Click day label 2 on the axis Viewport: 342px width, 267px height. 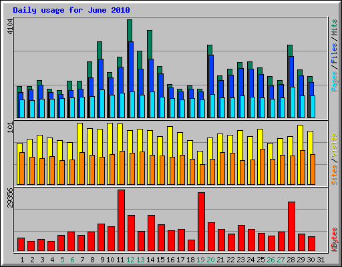(x=32, y=260)
